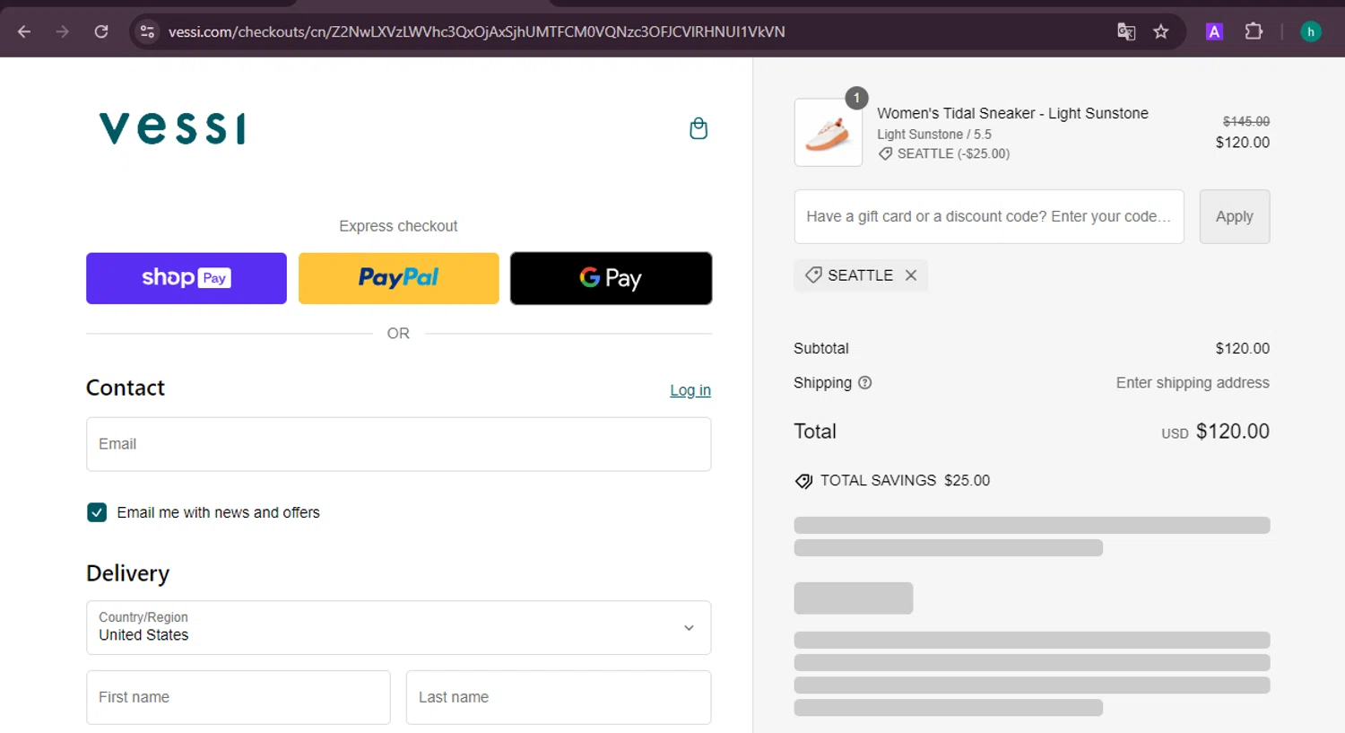Image resolution: width=1345 pixels, height=733 pixels.
Task: Go back to the previous page
Action: 24,31
